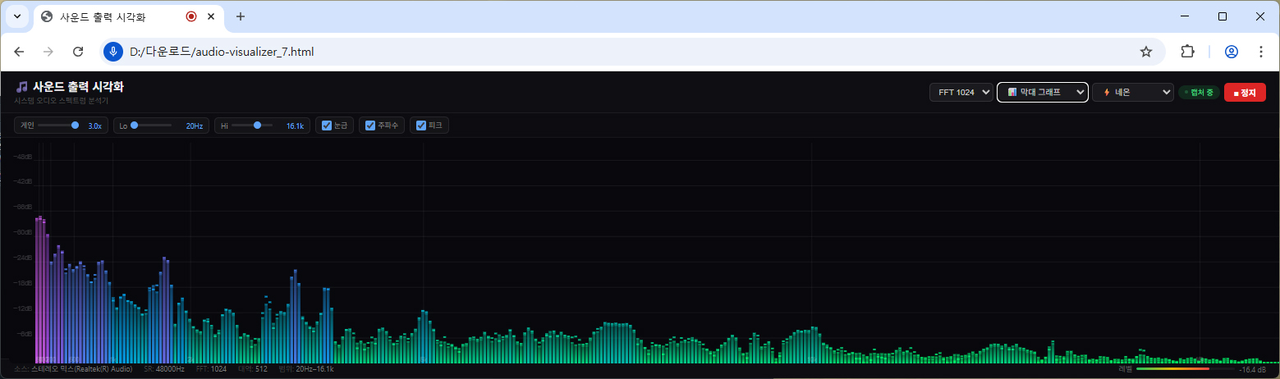The image size is (1280, 379).
Task: Open the 네온 color theme dropdown
Action: coord(1133,93)
